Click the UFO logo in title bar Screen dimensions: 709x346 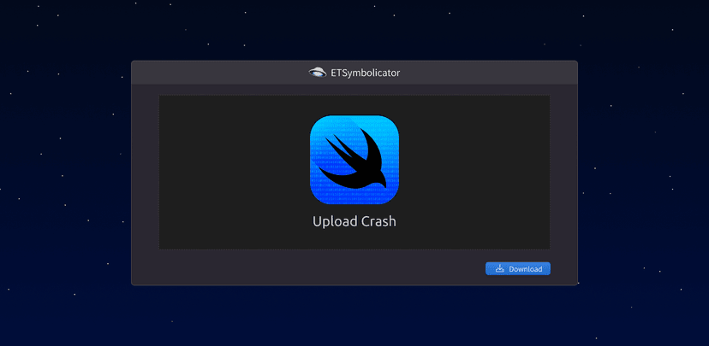[318, 73]
